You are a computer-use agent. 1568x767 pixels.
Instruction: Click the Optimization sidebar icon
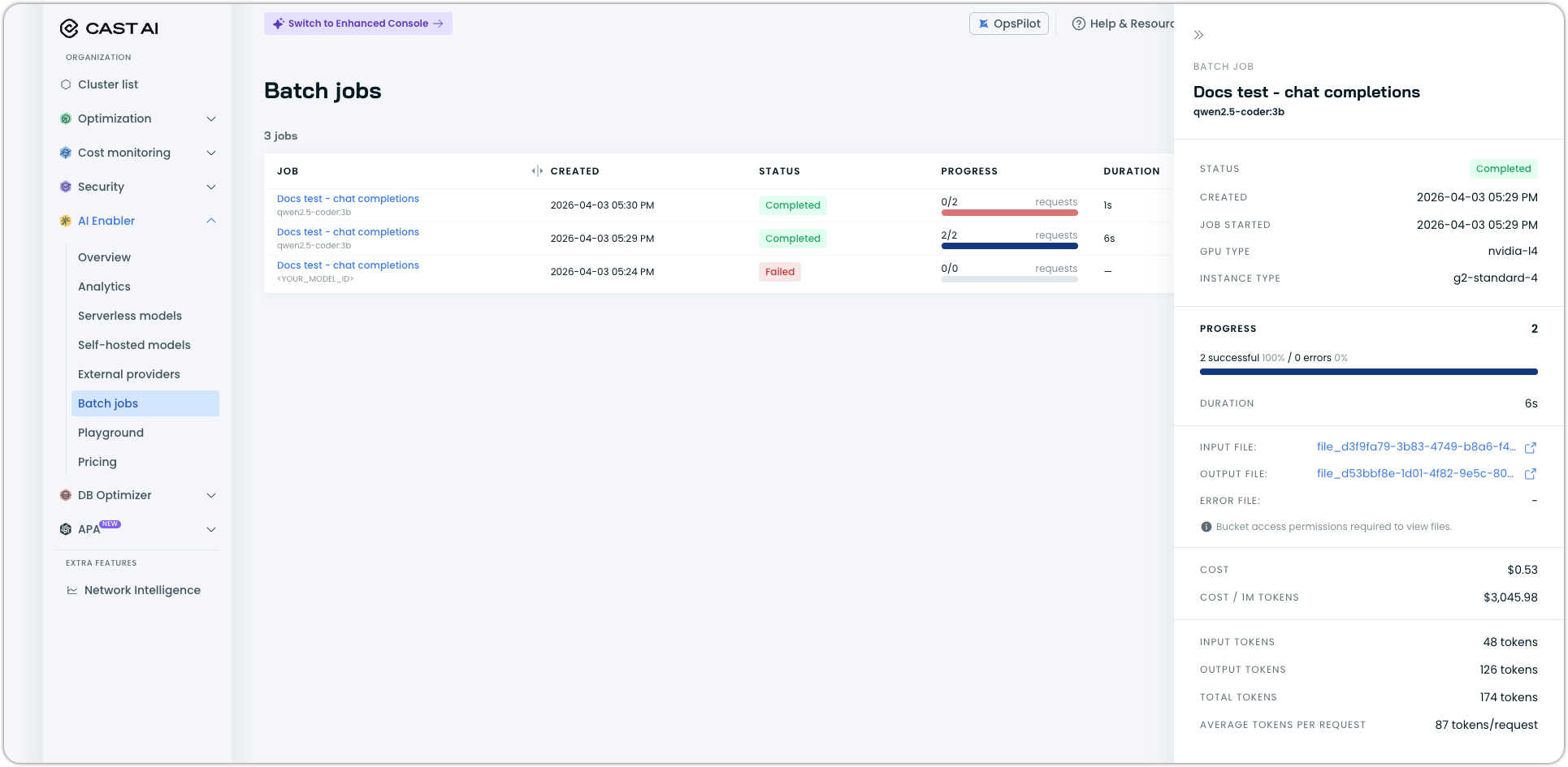pos(66,118)
